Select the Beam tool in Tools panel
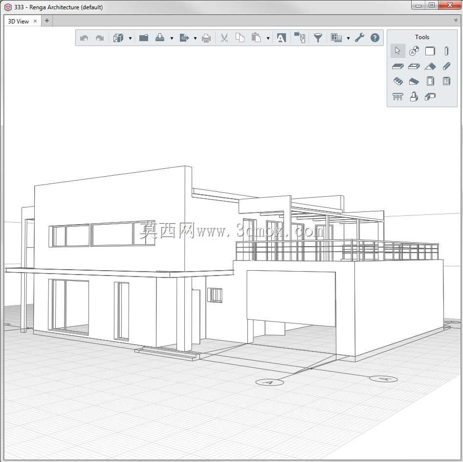Screen dimensions: 463x462 446,66
